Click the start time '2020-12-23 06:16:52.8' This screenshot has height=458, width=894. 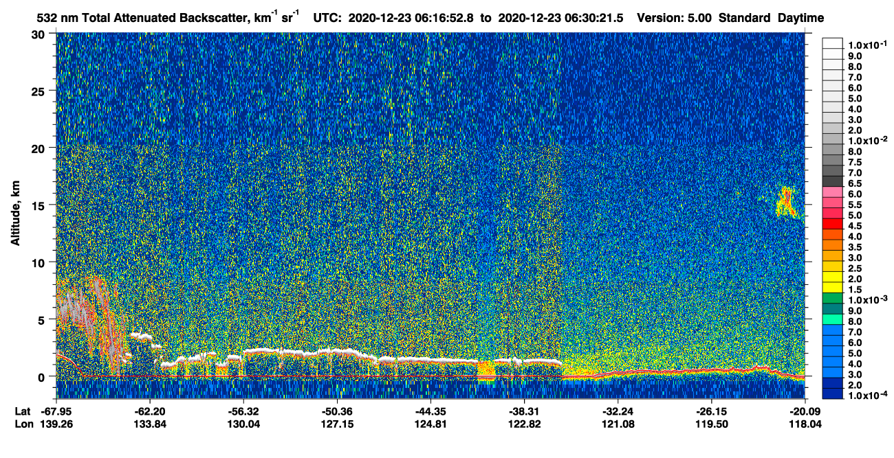(411, 19)
